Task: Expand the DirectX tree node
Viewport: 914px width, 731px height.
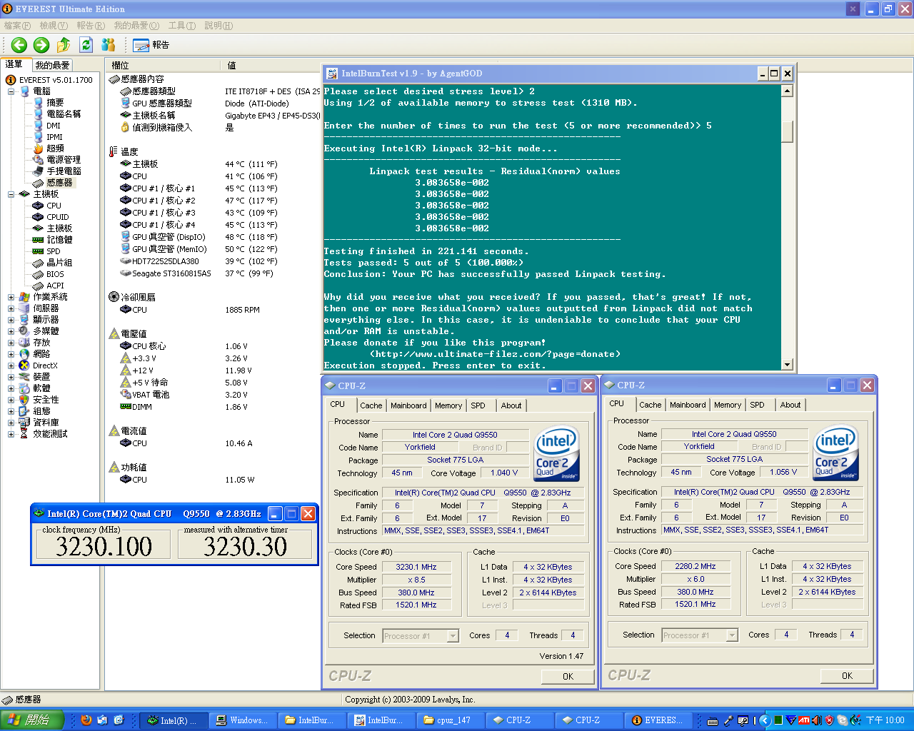Action: [11, 365]
